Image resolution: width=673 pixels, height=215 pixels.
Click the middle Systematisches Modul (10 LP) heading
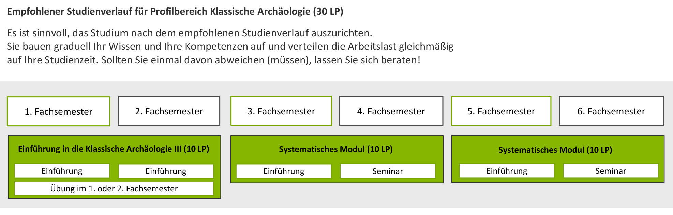click(335, 149)
